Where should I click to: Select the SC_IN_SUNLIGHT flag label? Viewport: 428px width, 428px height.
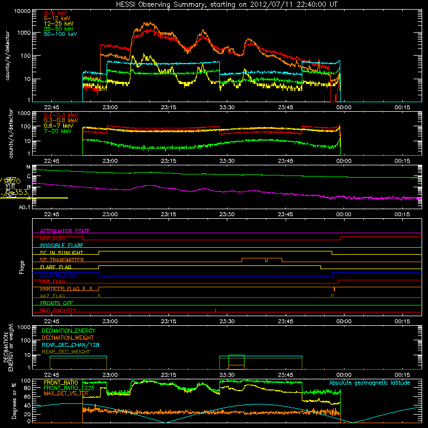click(x=62, y=253)
